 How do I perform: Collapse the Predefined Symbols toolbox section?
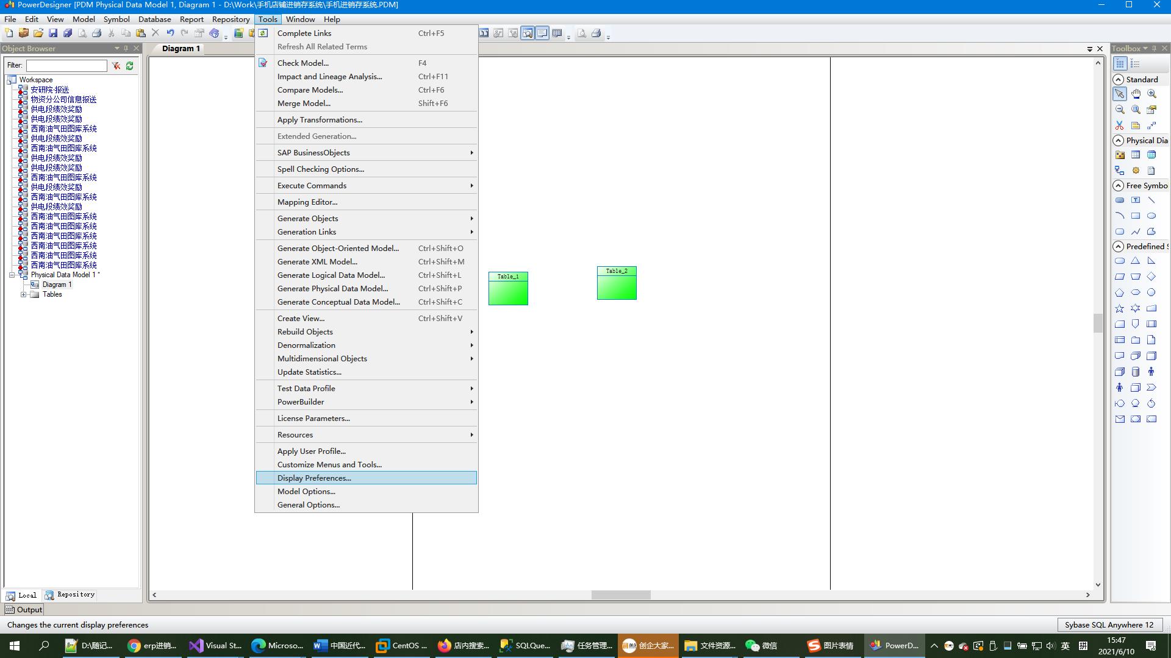(x=1119, y=247)
